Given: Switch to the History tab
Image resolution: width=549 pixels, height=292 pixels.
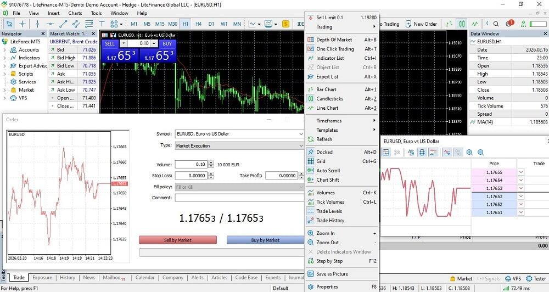Looking at the screenshot, I should pyautogui.click(x=68, y=278).
